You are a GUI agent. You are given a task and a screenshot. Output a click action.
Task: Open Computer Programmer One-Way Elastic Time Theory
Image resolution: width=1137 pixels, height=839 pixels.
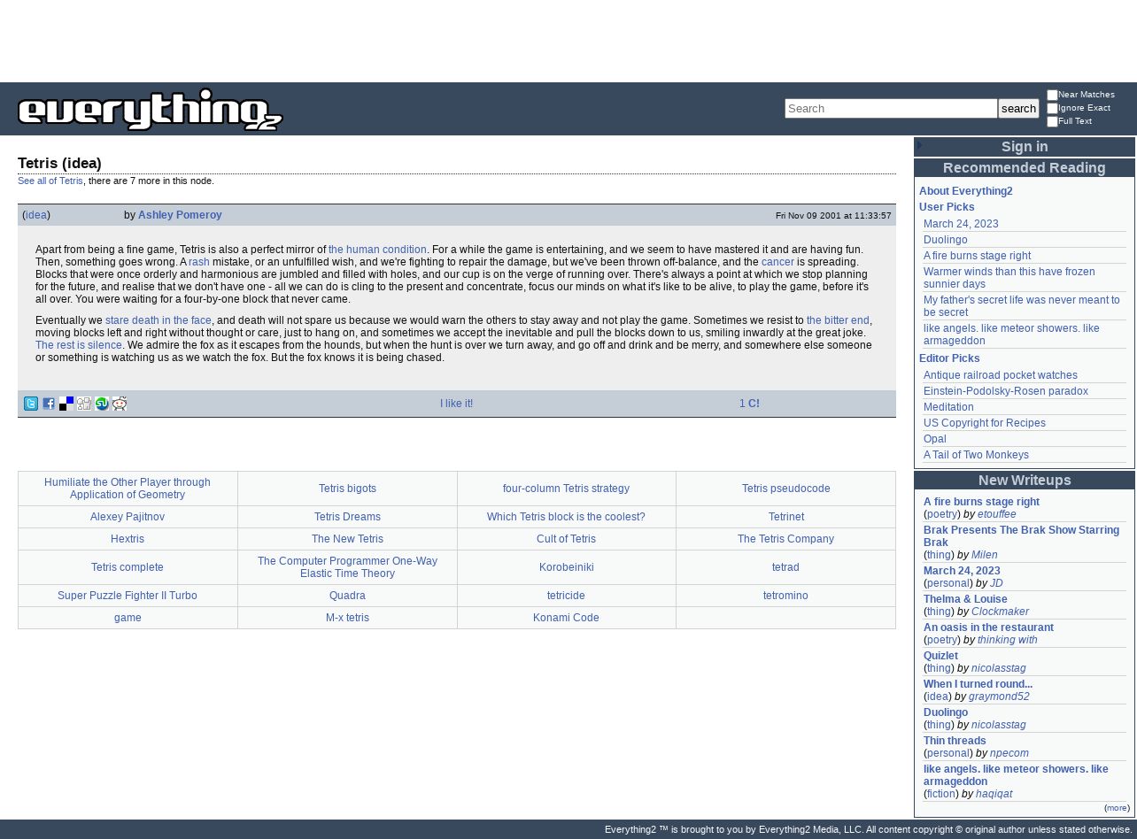(x=347, y=567)
